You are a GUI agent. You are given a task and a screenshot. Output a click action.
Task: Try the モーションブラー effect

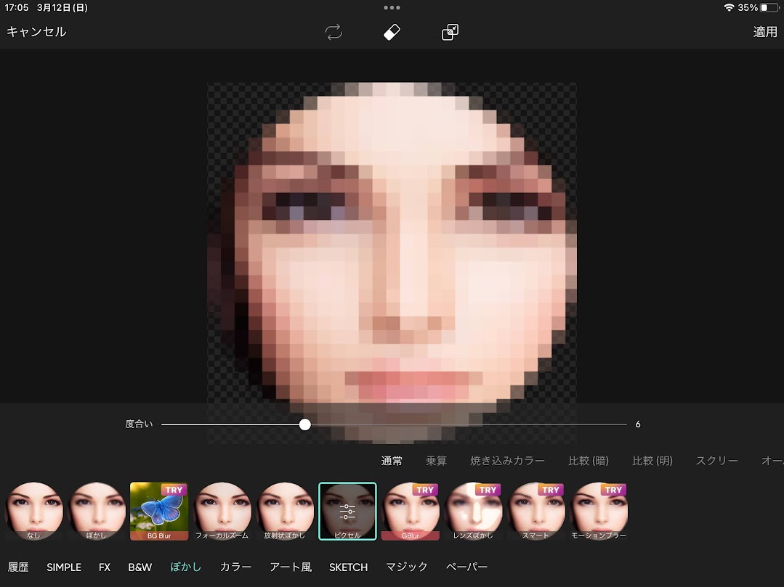(599, 511)
